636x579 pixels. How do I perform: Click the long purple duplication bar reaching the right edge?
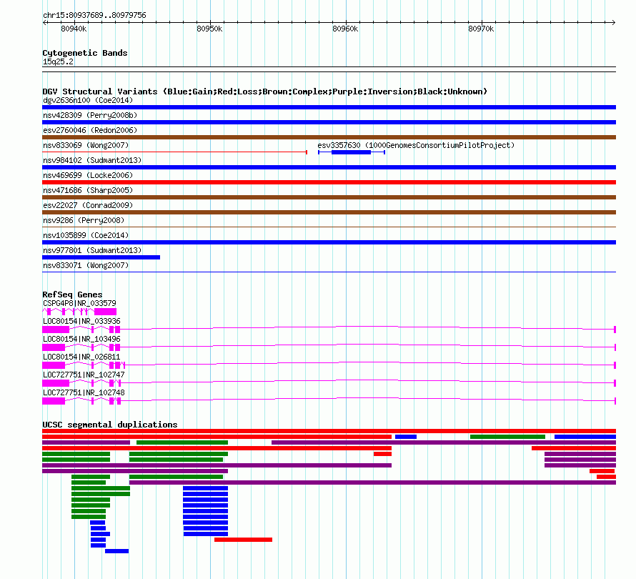(372, 482)
